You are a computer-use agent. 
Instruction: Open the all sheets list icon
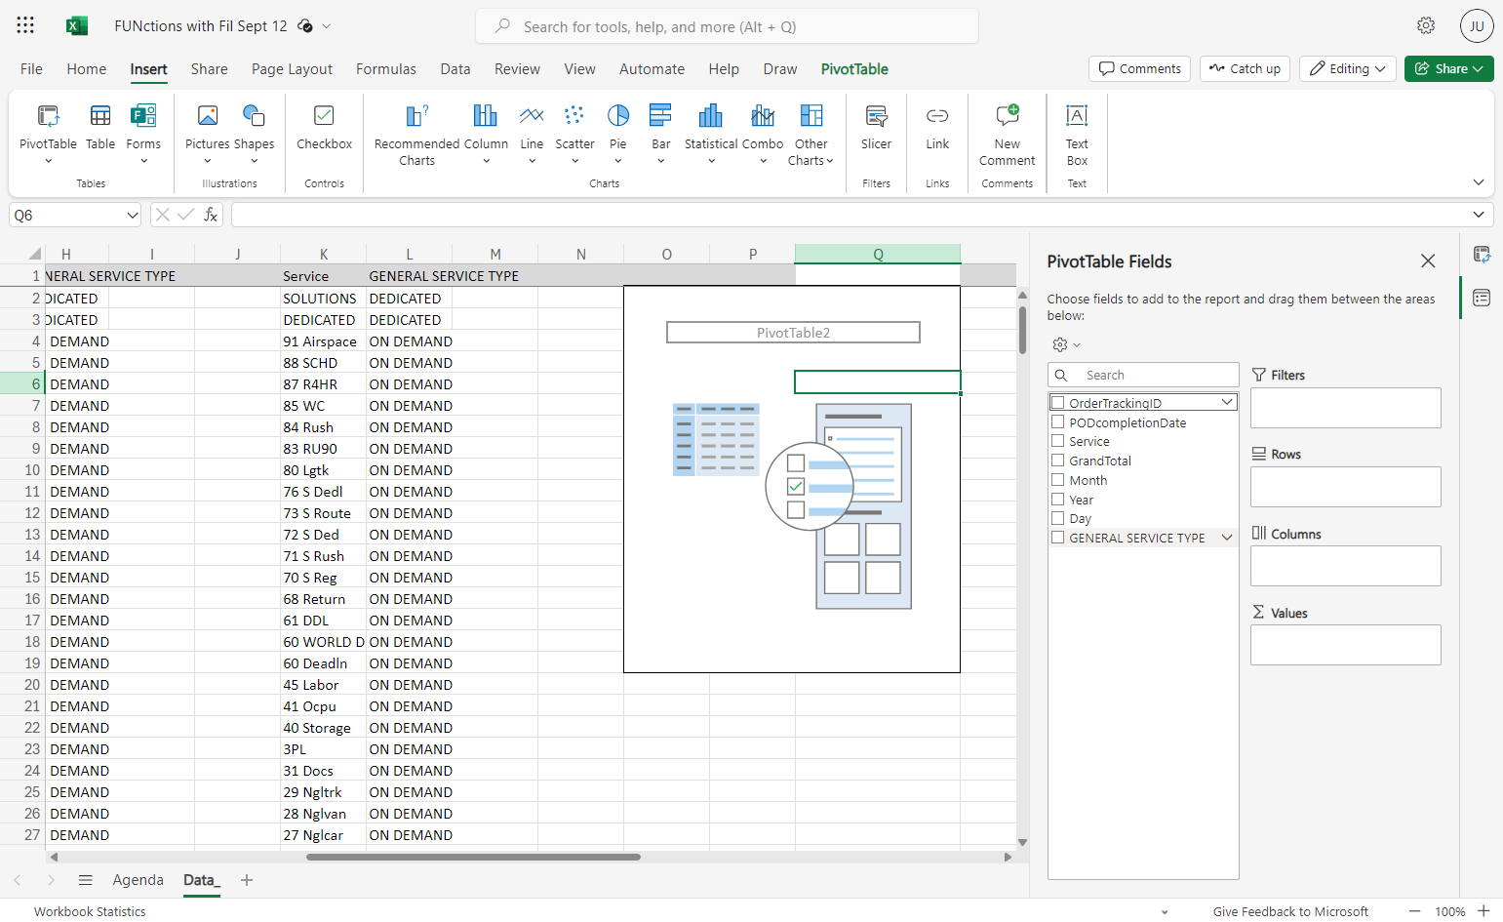point(86,880)
